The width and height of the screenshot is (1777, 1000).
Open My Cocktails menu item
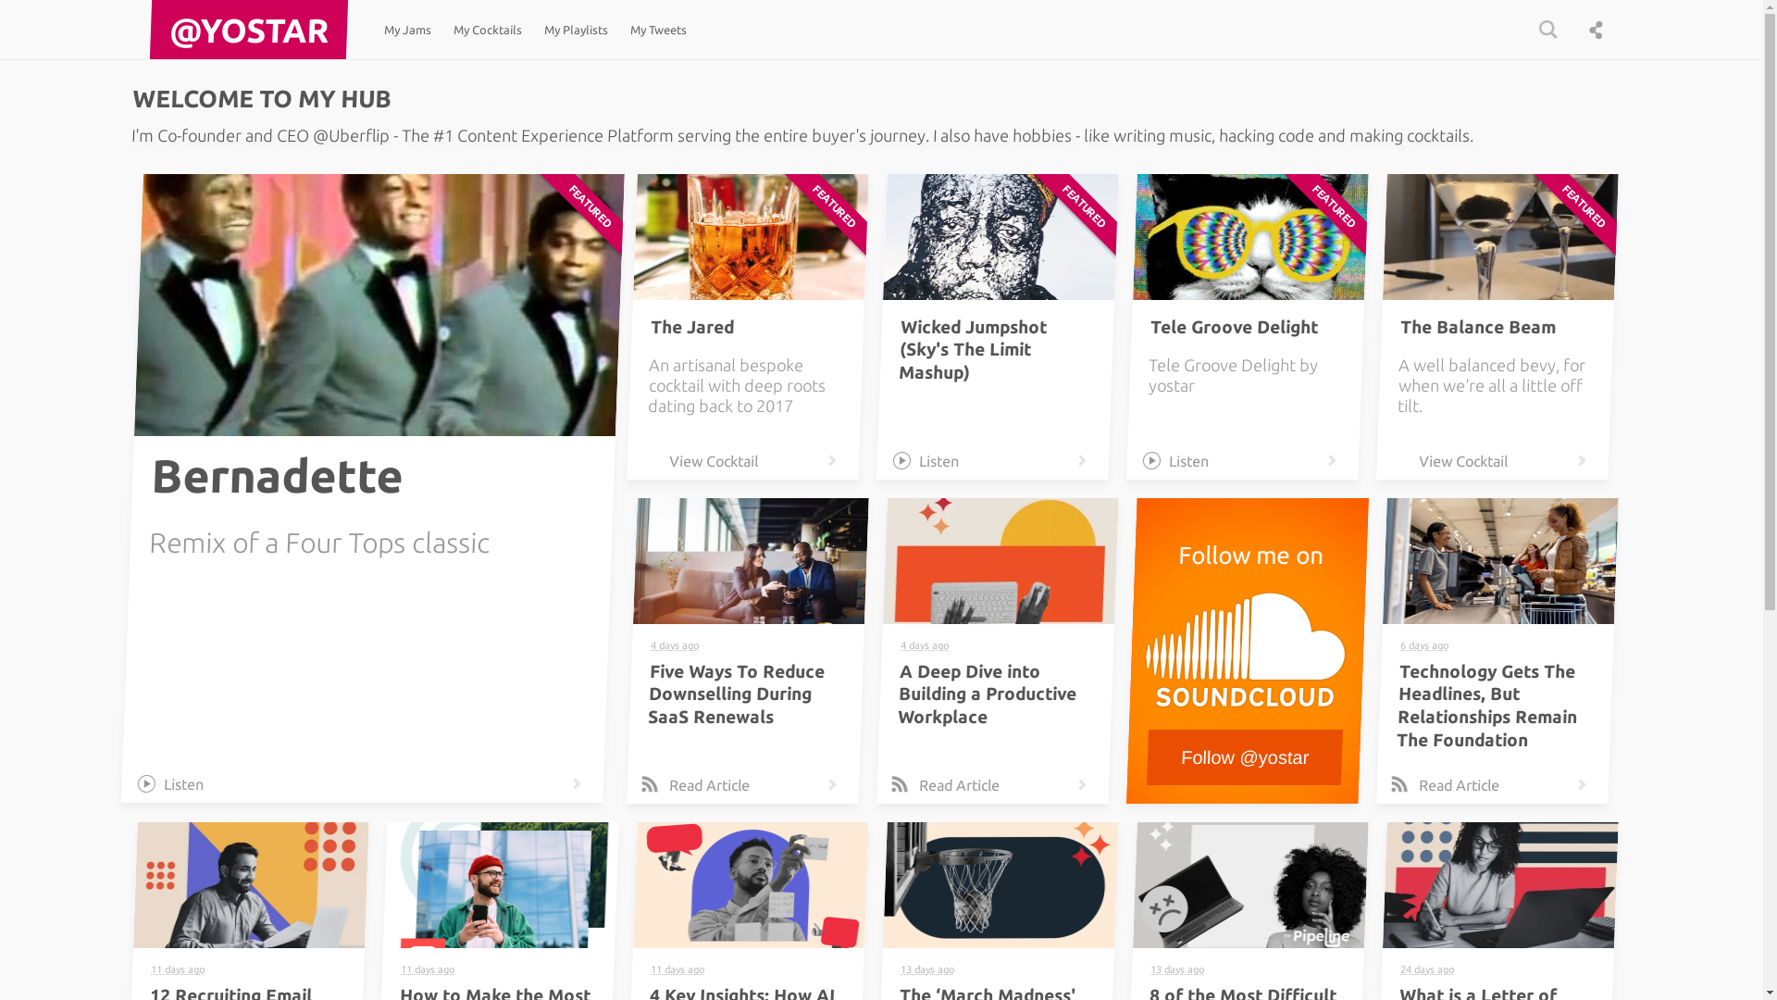tap(488, 30)
